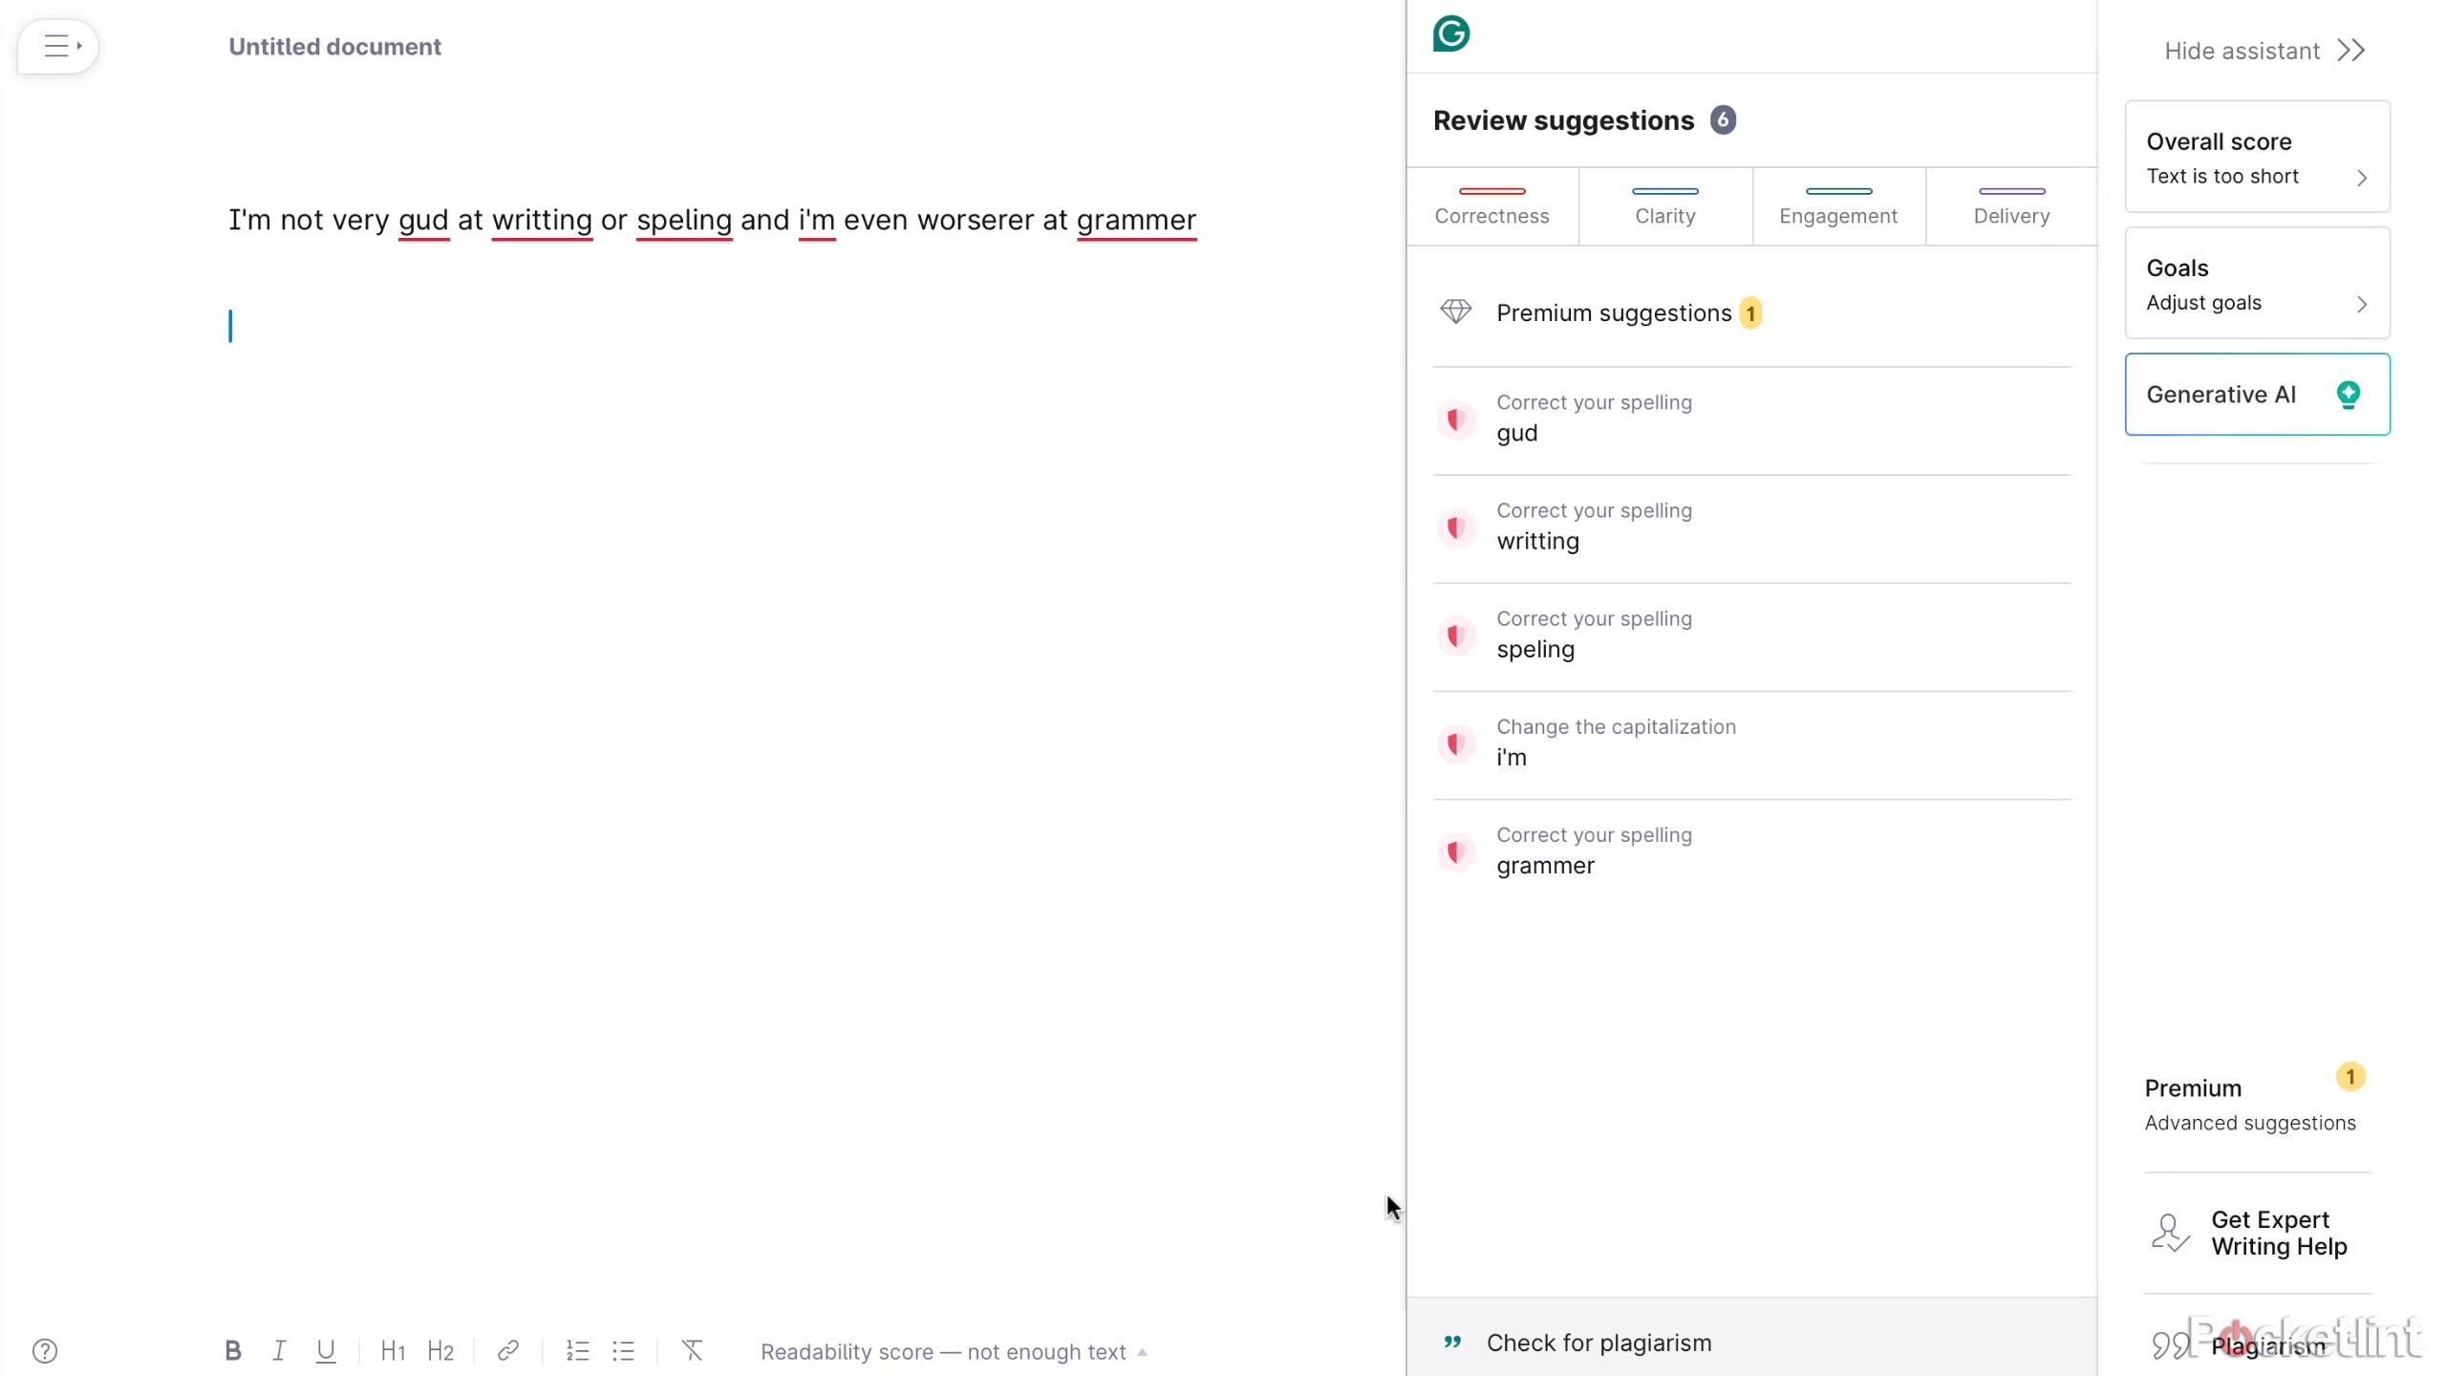Click the Insert link icon
The height and width of the screenshot is (1376, 2446).
pyautogui.click(x=509, y=1351)
